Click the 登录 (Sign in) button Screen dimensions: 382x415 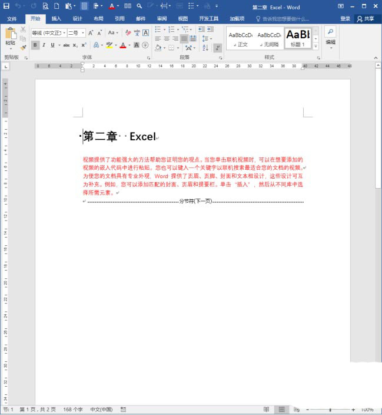[x=345, y=18]
